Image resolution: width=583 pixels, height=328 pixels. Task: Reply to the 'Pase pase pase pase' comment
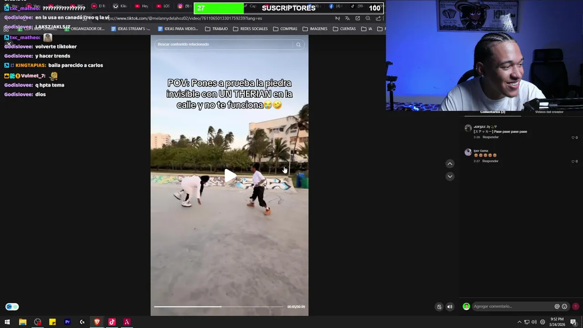tap(491, 137)
